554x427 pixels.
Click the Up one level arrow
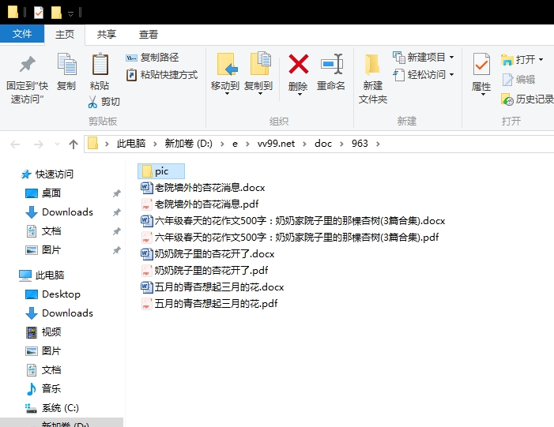[x=73, y=144]
